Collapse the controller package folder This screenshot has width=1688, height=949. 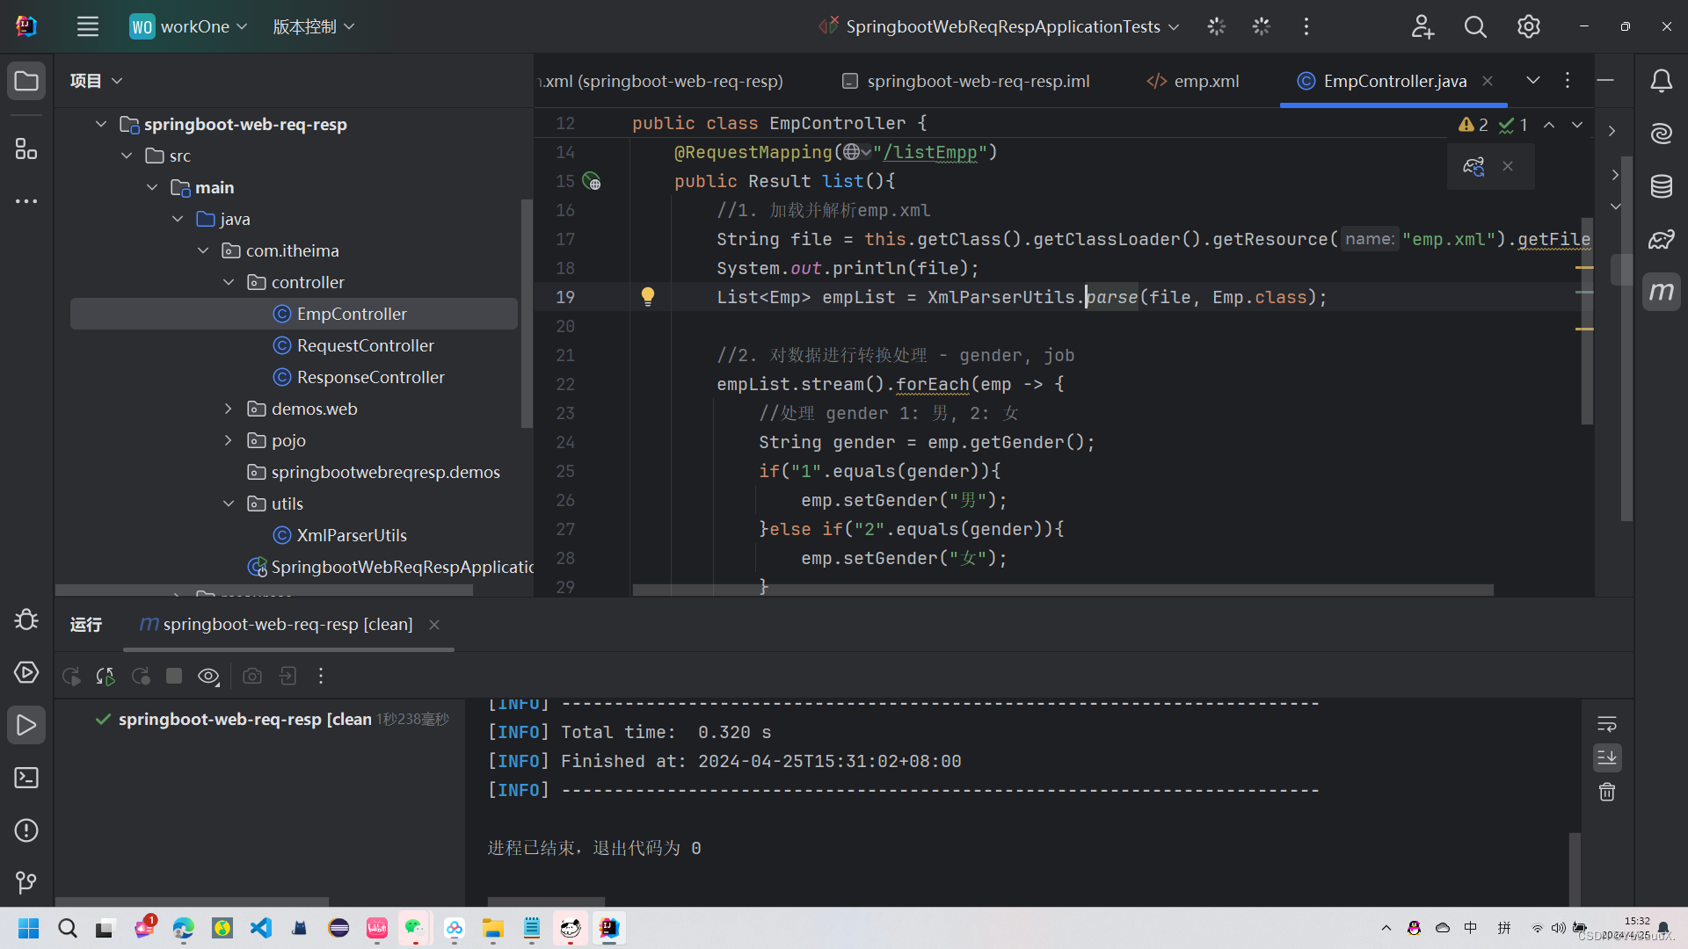pos(229,282)
